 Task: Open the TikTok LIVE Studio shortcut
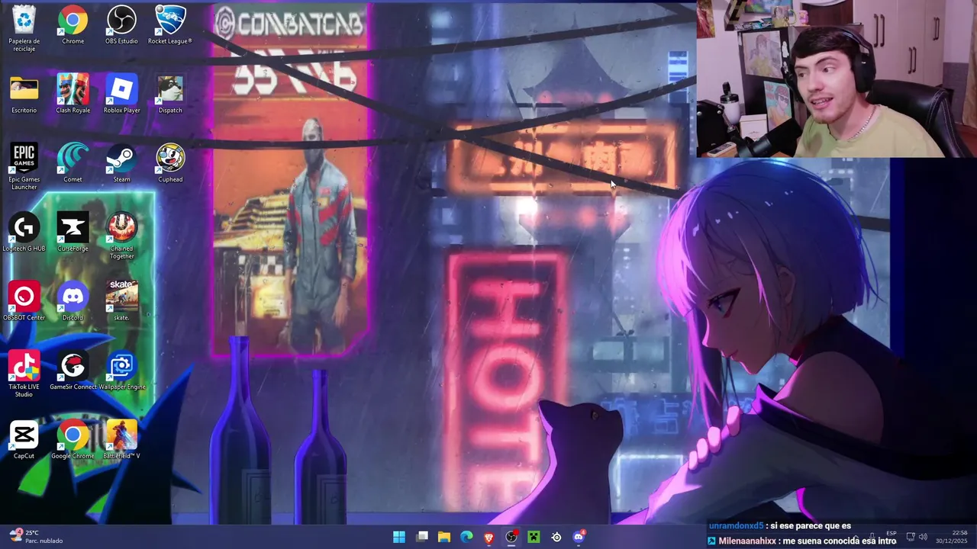[x=24, y=374]
